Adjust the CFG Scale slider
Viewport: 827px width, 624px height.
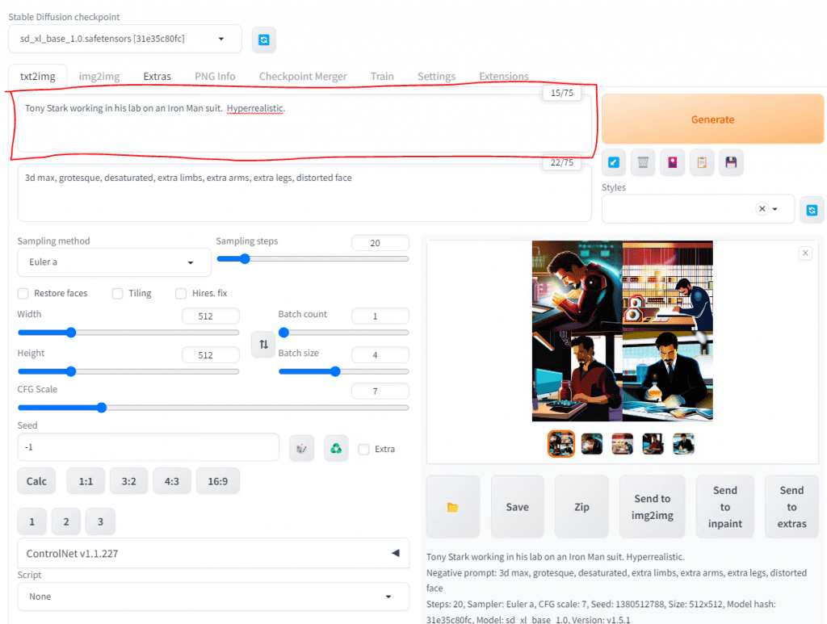click(213, 408)
